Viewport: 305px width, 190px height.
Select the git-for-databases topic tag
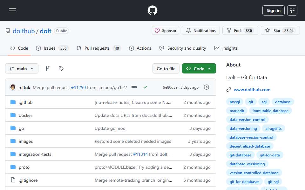pos(244,182)
